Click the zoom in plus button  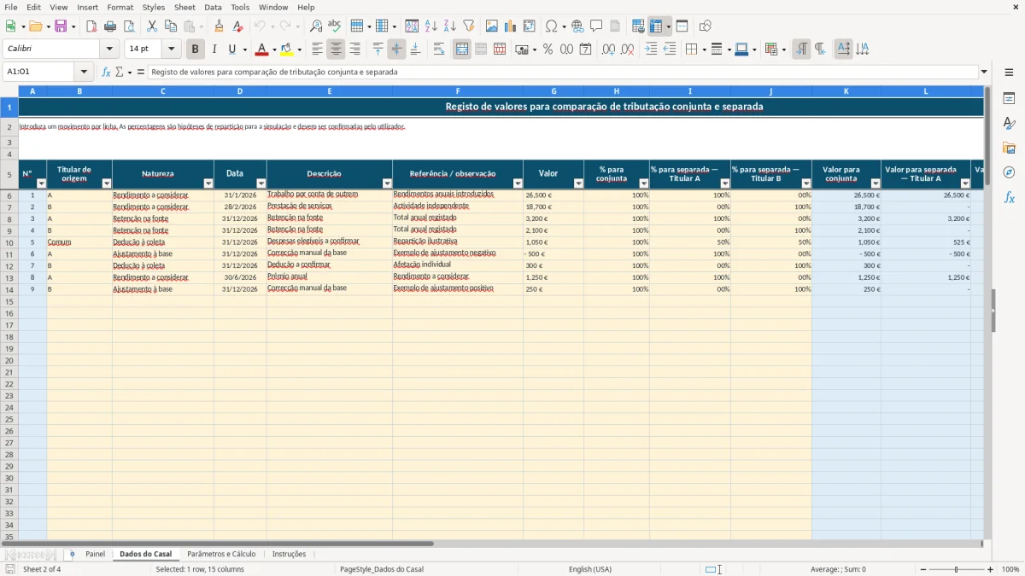991,569
